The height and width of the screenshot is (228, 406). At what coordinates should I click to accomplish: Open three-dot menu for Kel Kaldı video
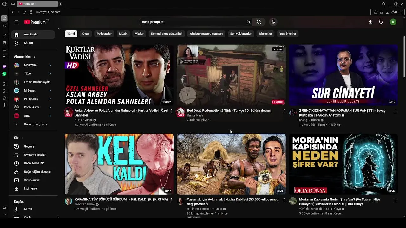point(172,200)
